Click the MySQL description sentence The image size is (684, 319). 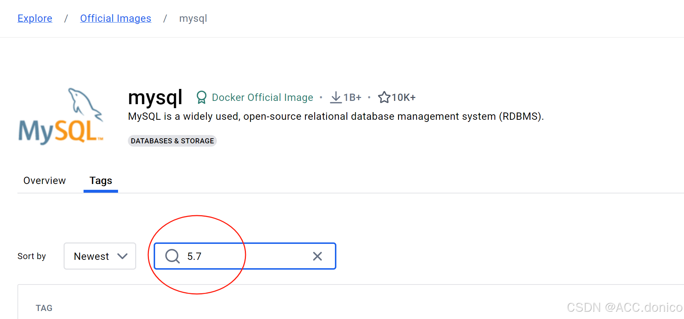click(336, 116)
